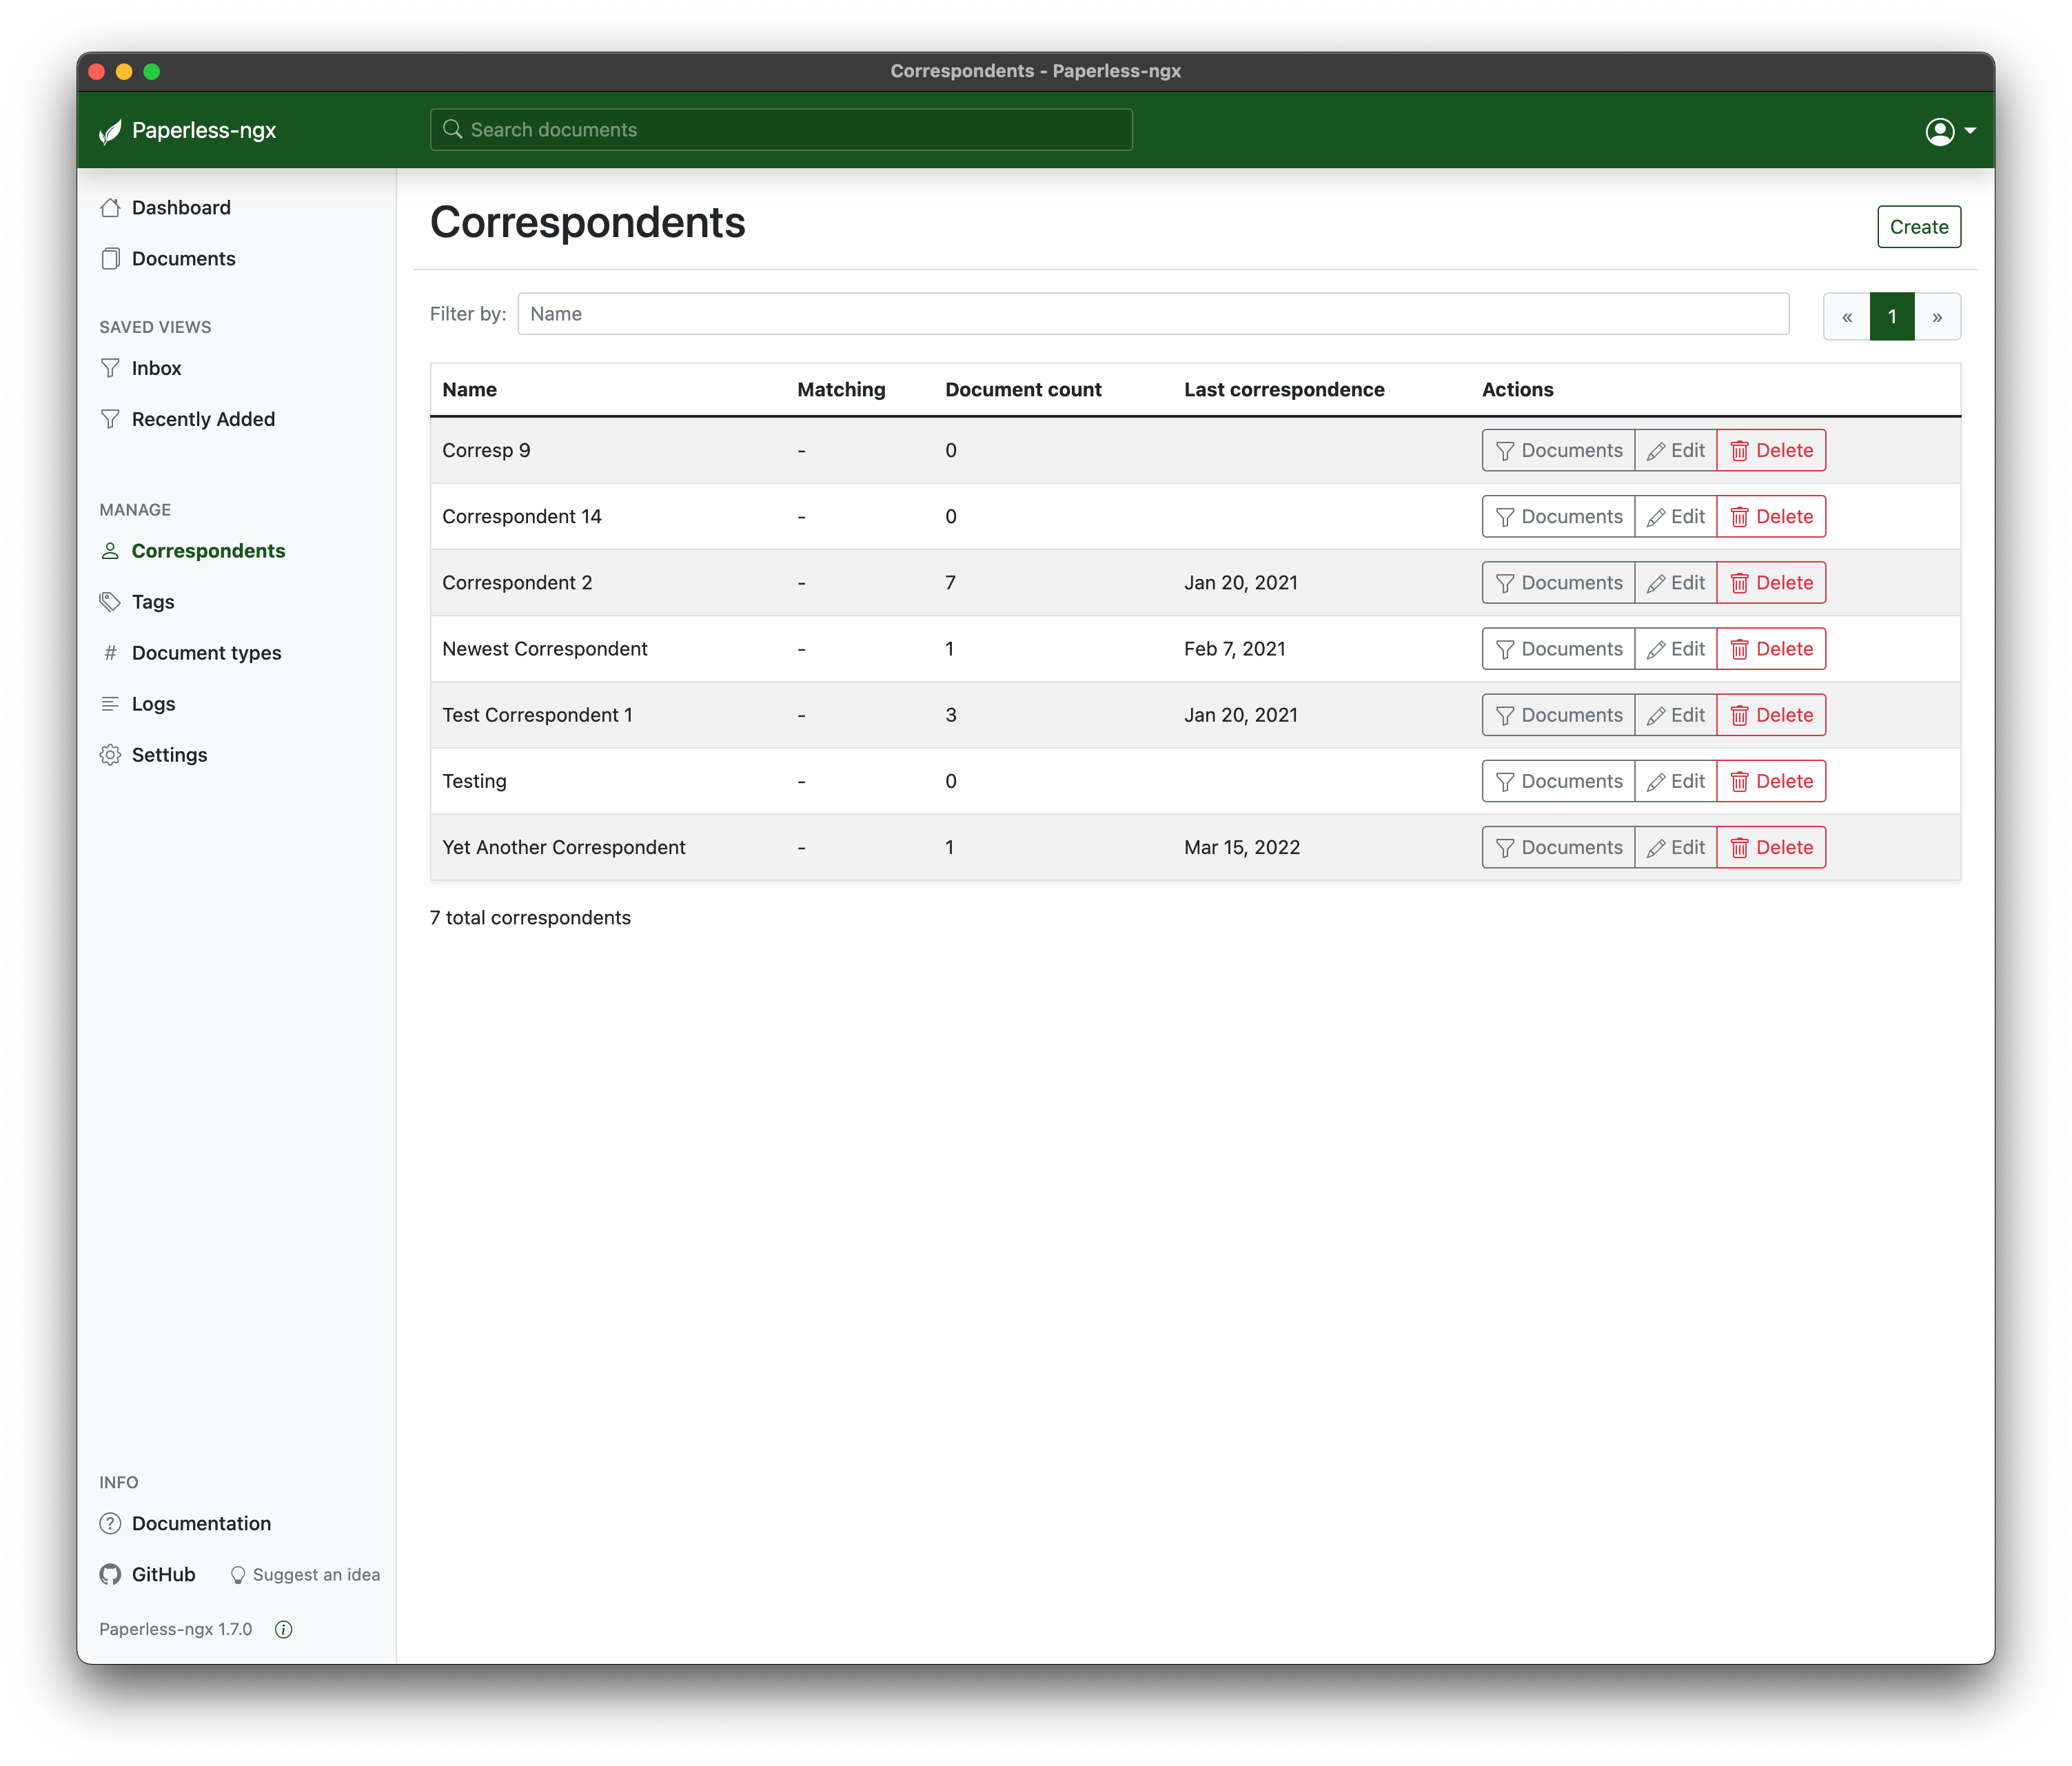The width and height of the screenshot is (2072, 1766).
Task: Go to previous page with « arrow
Action: tap(1847, 317)
